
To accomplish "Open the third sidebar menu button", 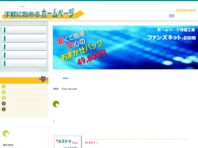I will (x=24, y=46).
